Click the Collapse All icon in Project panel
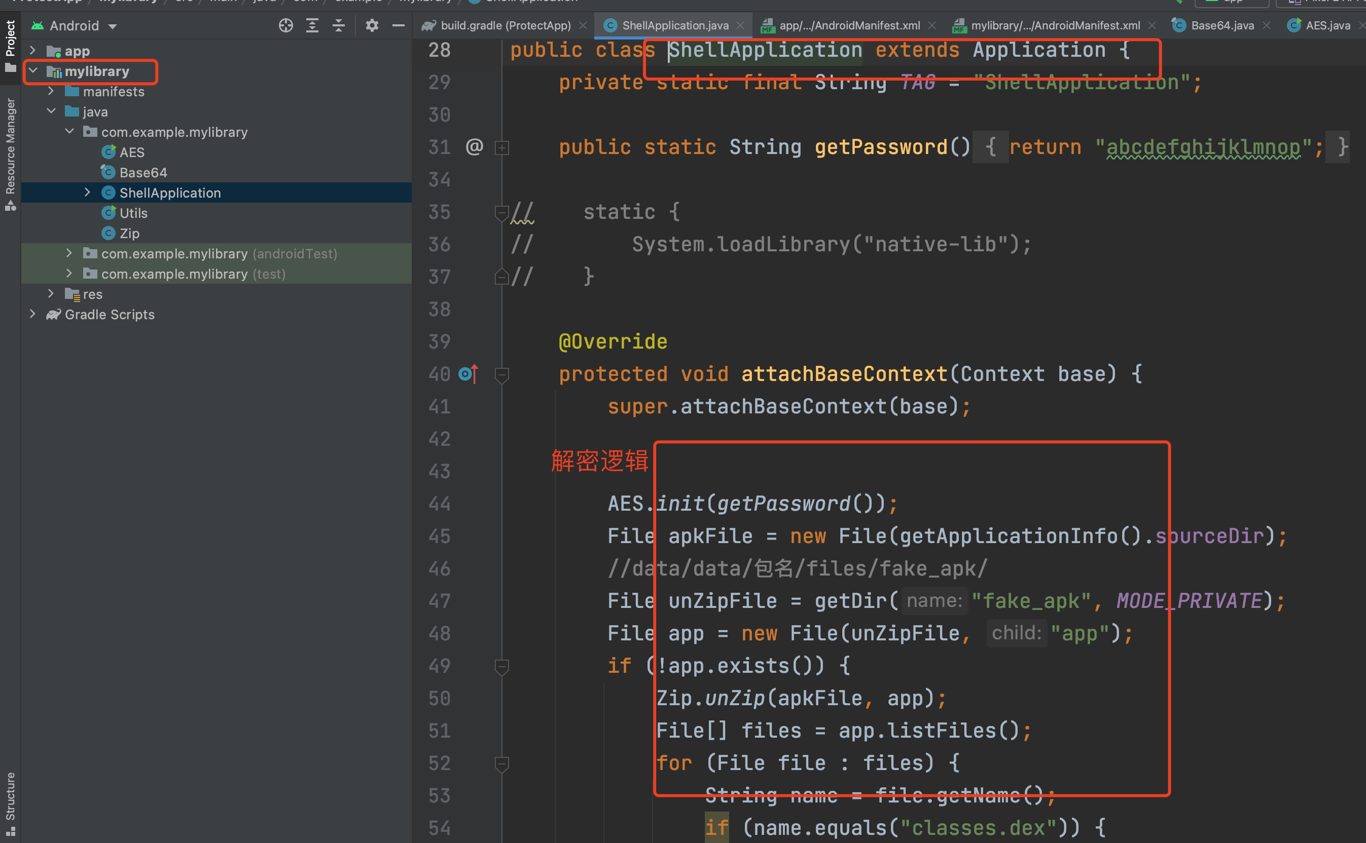 (x=339, y=26)
